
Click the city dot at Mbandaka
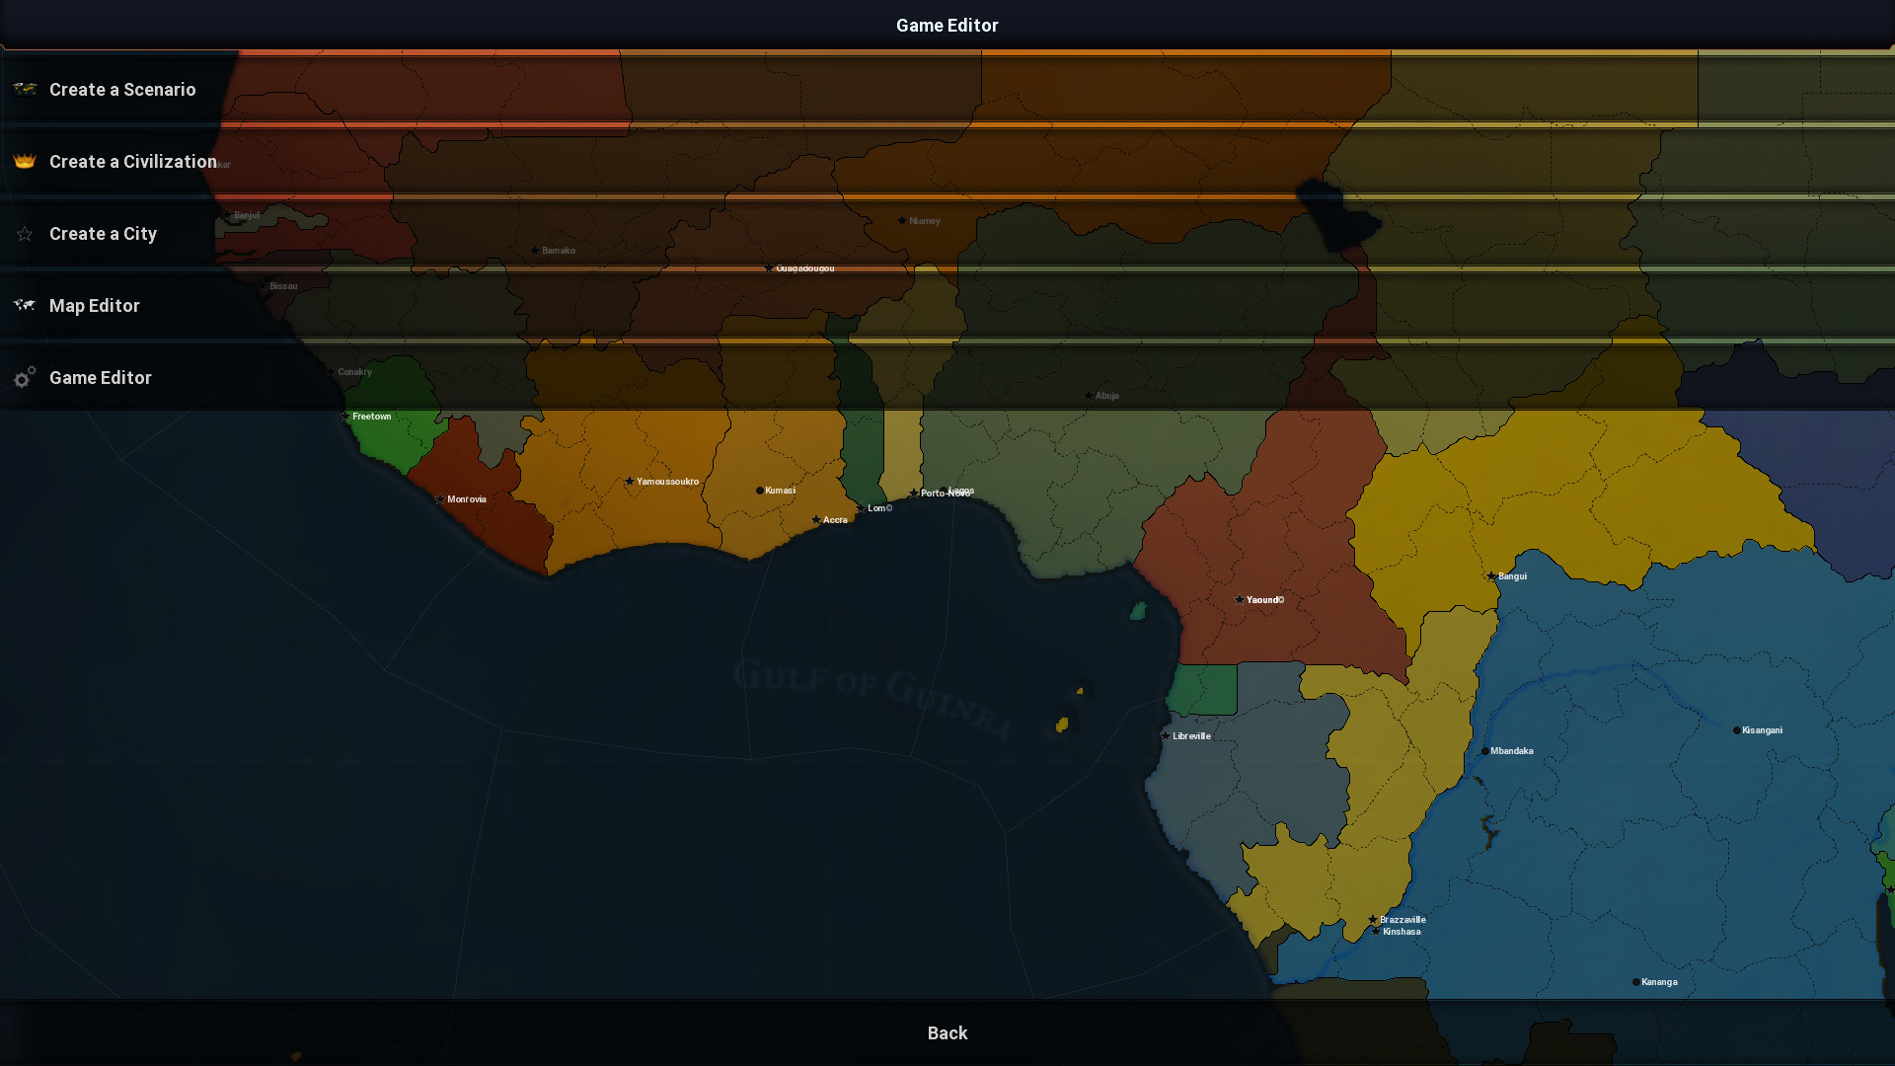[1485, 751]
